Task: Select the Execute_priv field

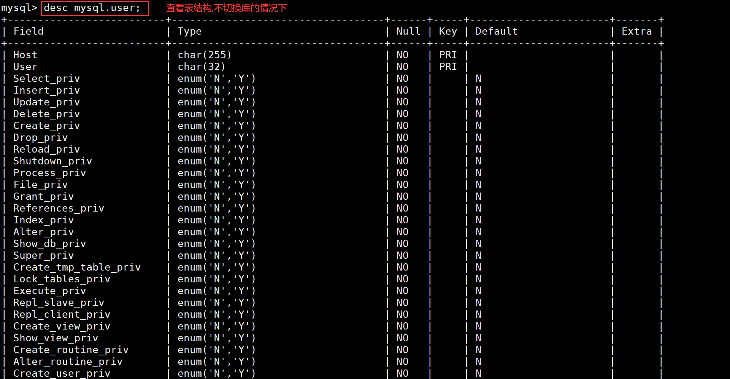Action: tap(50, 291)
